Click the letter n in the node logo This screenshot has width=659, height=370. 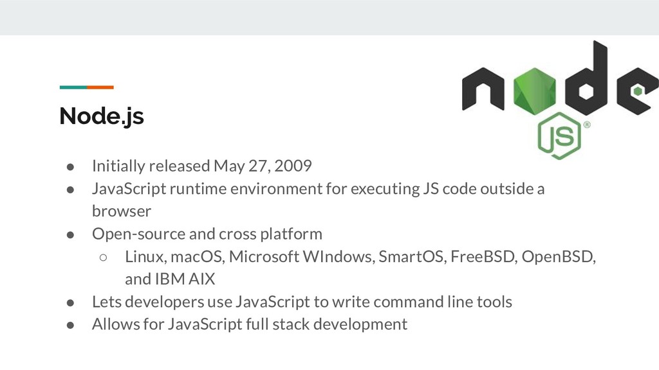483,89
